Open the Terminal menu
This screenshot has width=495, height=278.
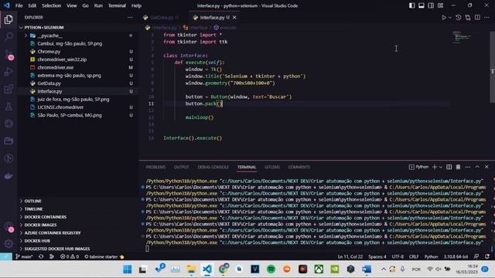[x=117, y=5]
